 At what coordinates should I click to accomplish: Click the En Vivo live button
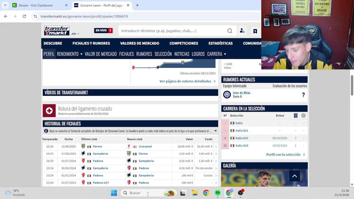tap(103, 31)
